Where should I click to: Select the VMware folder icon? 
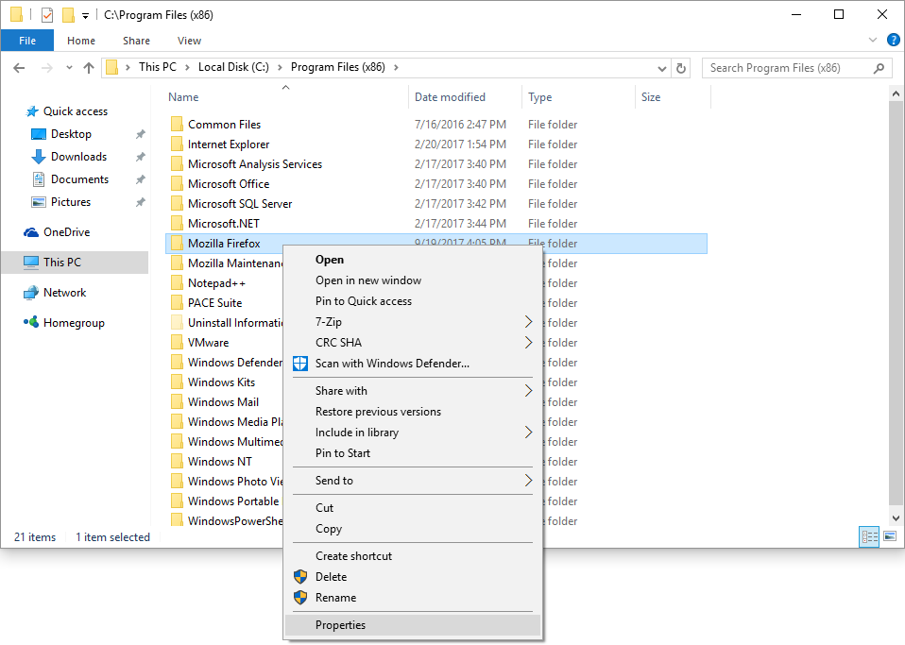pyautogui.click(x=178, y=342)
